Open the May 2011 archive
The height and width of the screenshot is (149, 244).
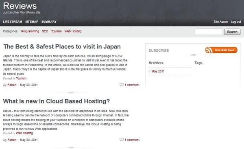point(158,71)
